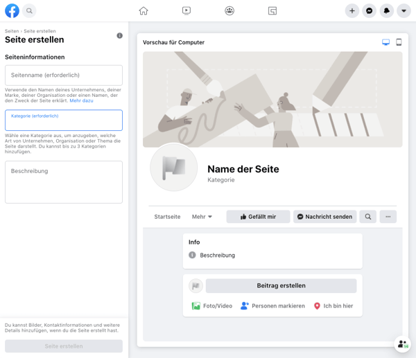Open the three-dots more options menu
The width and height of the screenshot is (416, 358).
click(388, 217)
